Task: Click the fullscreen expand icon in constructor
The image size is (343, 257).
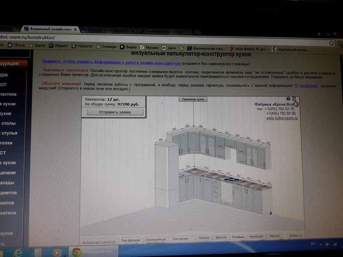Action: [x=294, y=99]
